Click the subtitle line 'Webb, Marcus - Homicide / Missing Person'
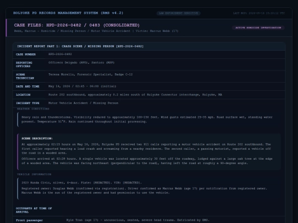This screenshot has width=298, height=223. [x=96, y=31]
